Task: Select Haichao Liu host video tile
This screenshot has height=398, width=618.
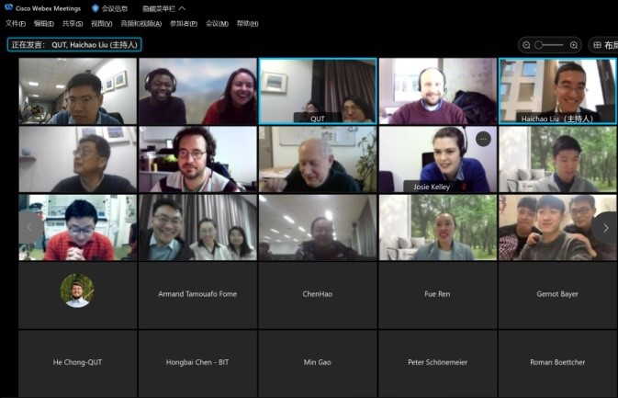Action: 557,91
